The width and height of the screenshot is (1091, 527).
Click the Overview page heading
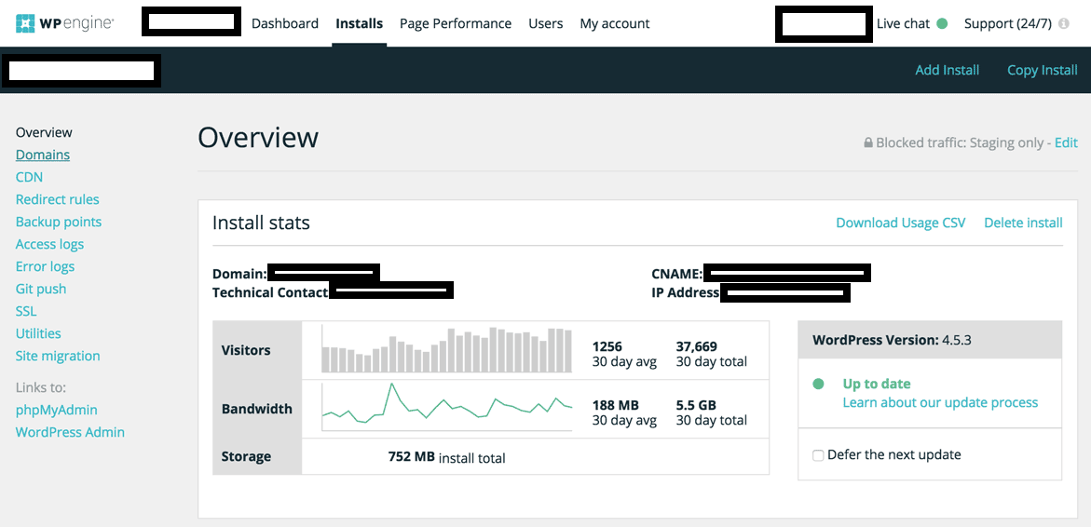pyautogui.click(x=258, y=138)
